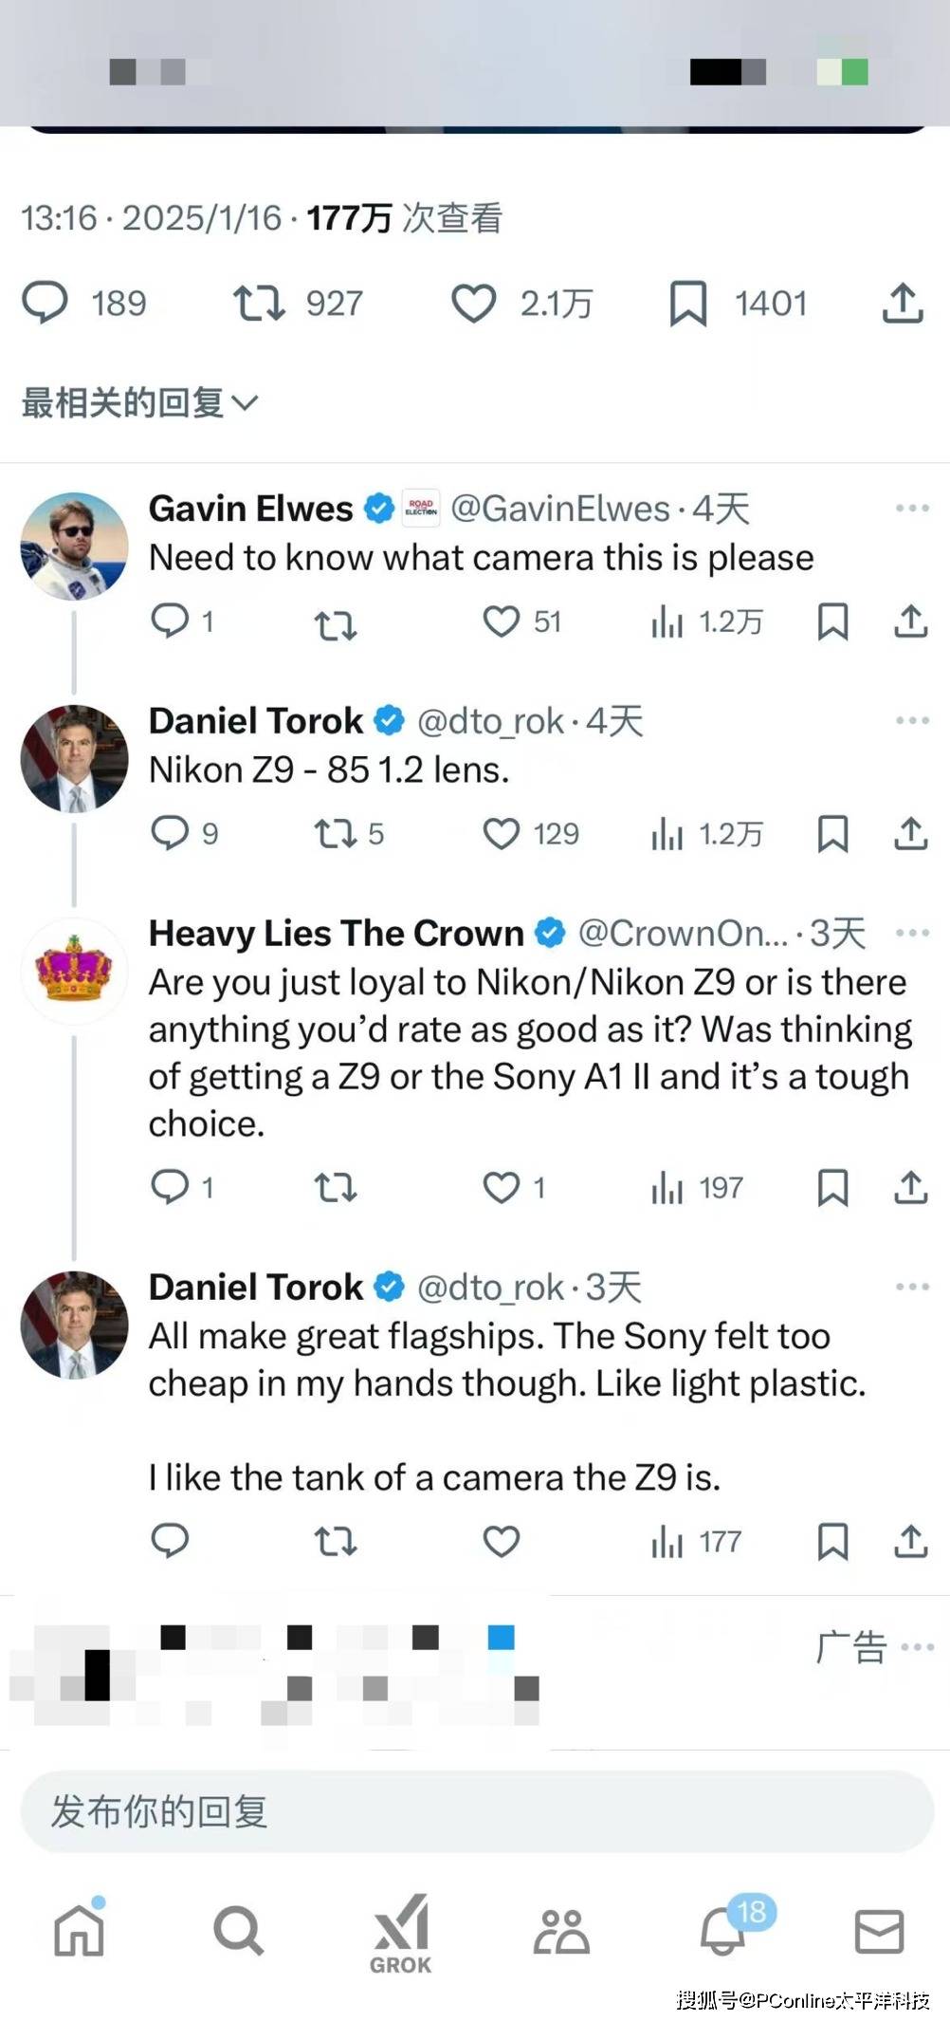This screenshot has height=2021, width=950.
Task: Tap the 发布你的回复 reply field
Action: pos(477,1811)
